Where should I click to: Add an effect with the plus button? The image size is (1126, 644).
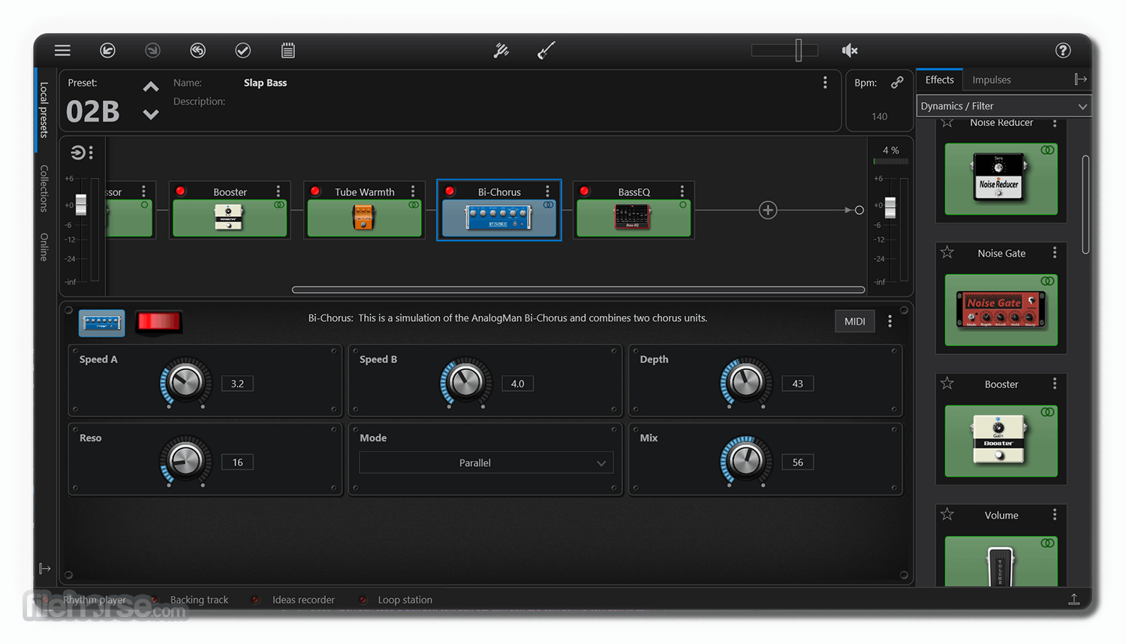pos(767,210)
